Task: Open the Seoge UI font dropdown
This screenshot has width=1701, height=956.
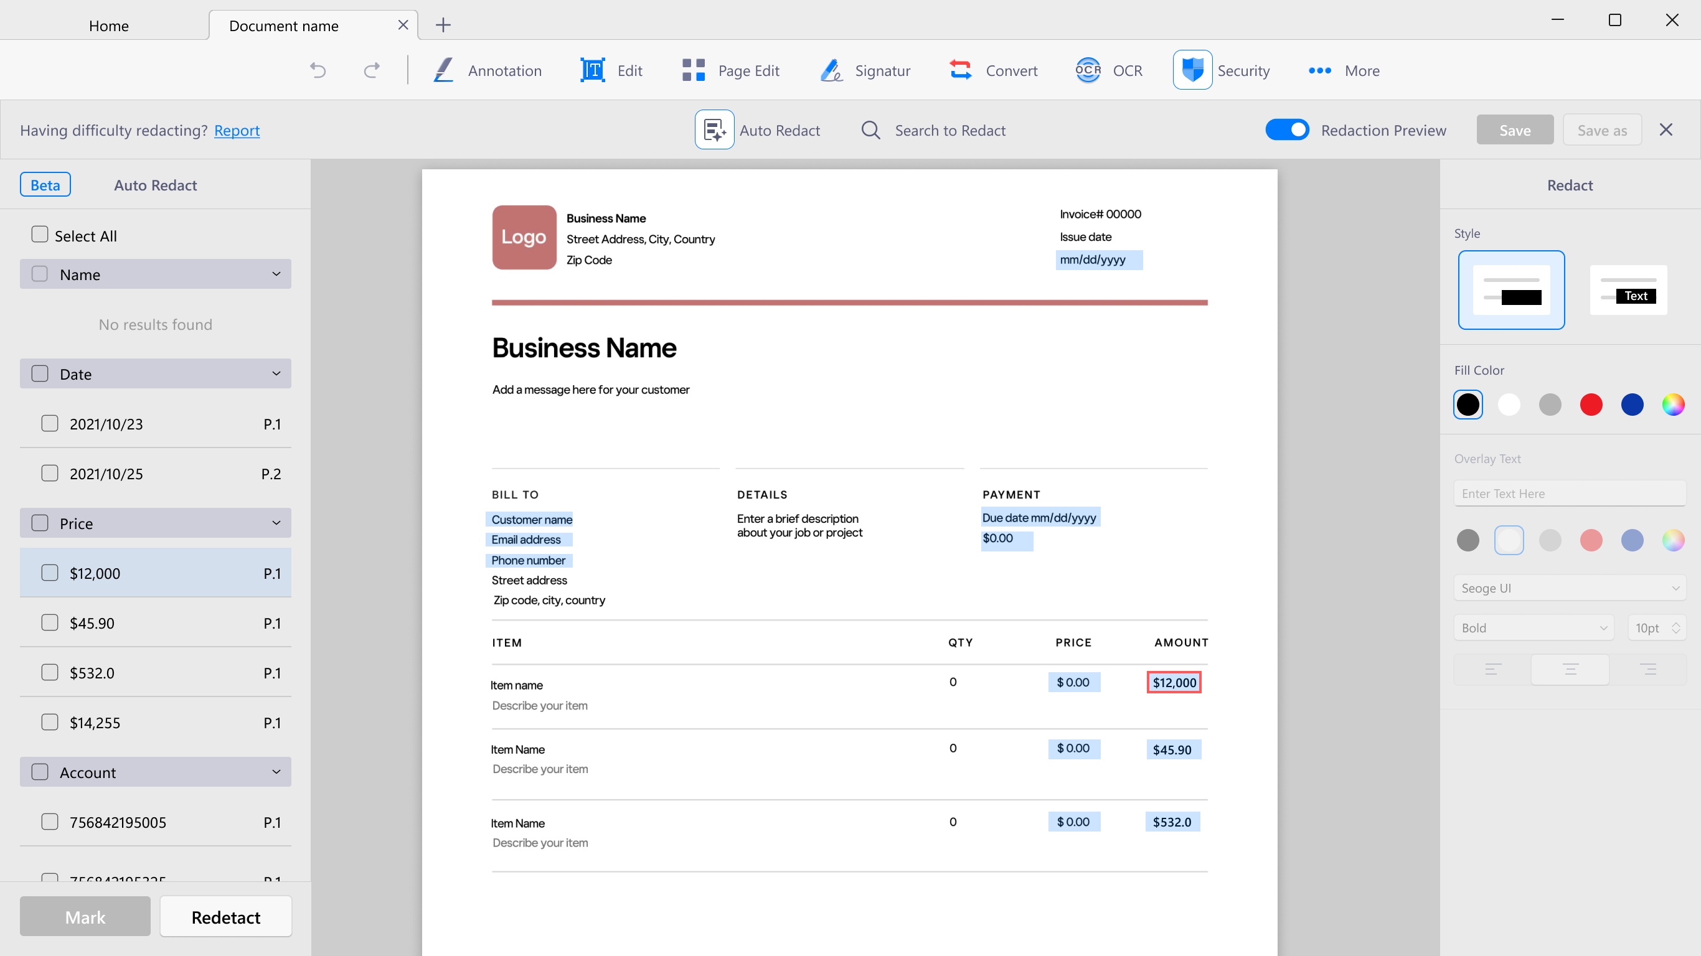Action: click(1570, 588)
